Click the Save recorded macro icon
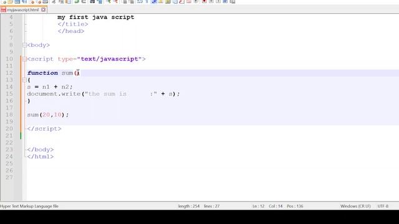This screenshot has width=399, height=224. [x=233, y=1]
